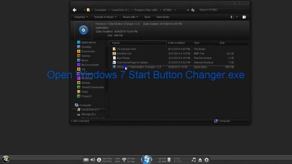Open the address bar history dropdown
This screenshot has width=292, height=164.
[188, 10]
